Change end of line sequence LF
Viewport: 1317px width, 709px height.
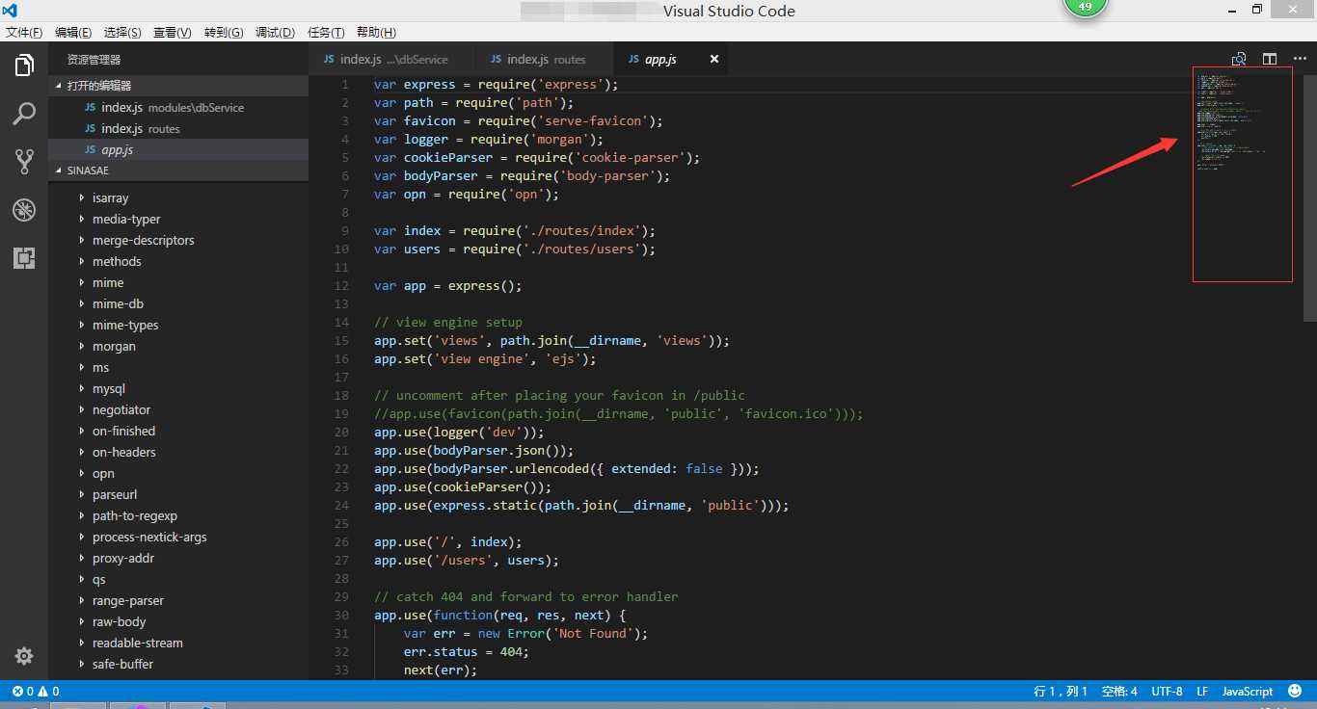tap(1202, 691)
